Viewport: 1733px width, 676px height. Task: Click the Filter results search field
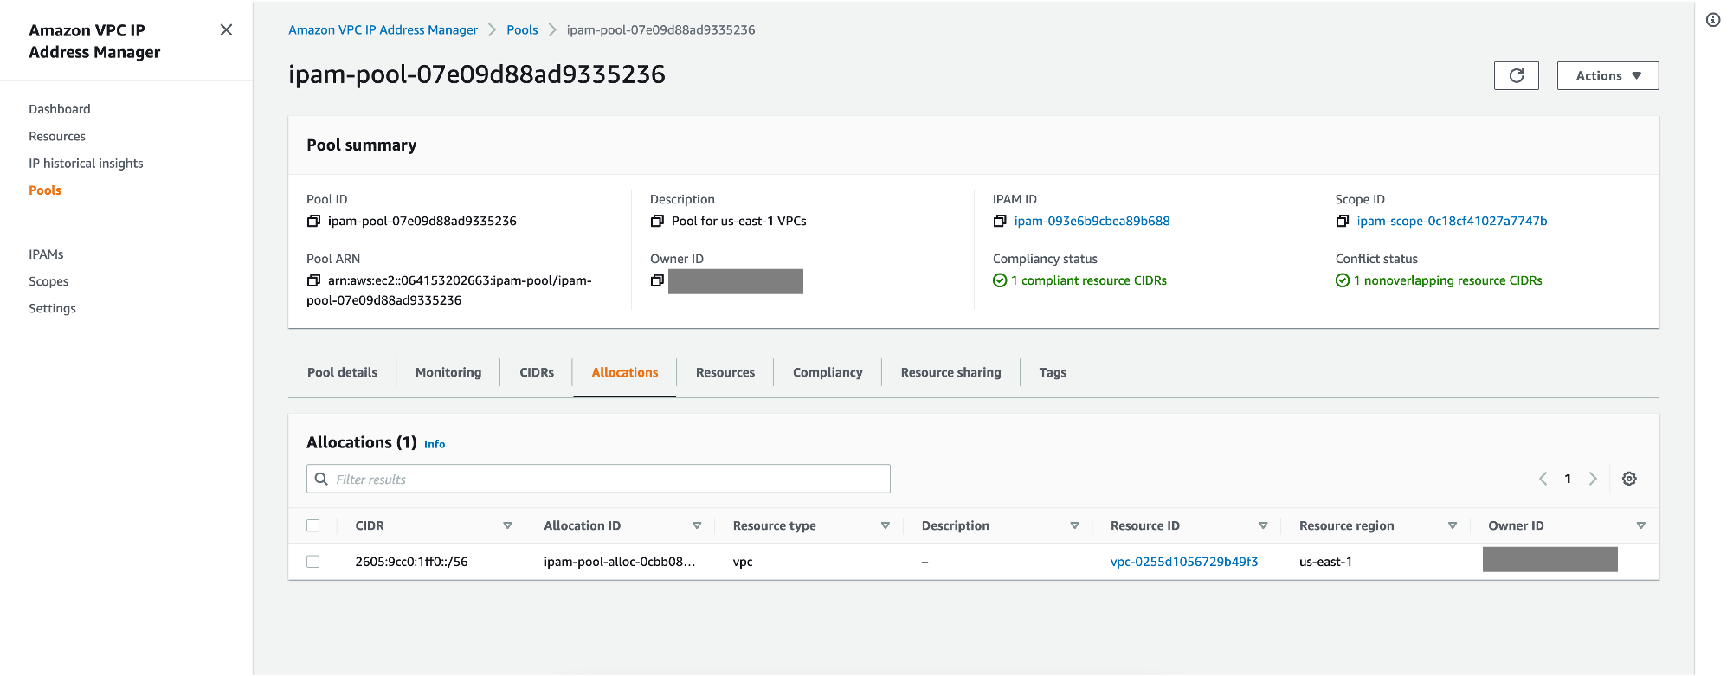click(598, 480)
